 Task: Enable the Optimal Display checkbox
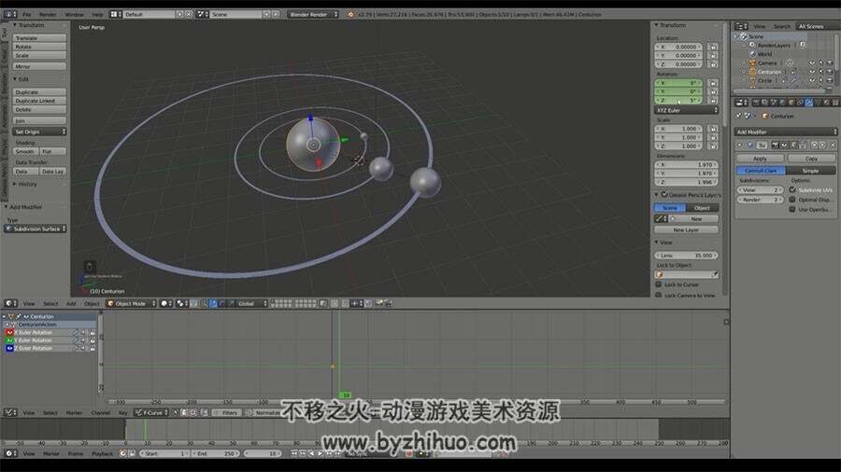pos(792,199)
